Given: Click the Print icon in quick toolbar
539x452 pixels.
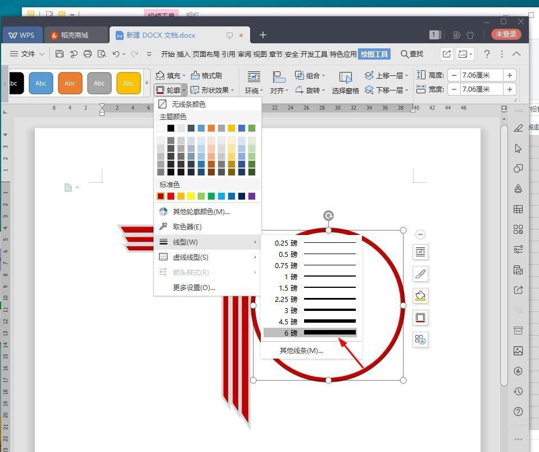Looking at the screenshot, I should pyautogui.click(x=88, y=54).
